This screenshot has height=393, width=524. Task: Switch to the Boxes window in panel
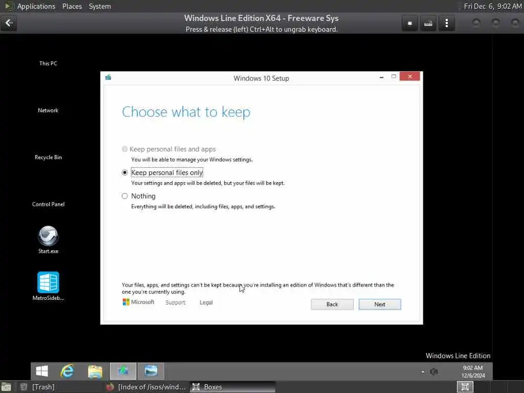click(233, 387)
